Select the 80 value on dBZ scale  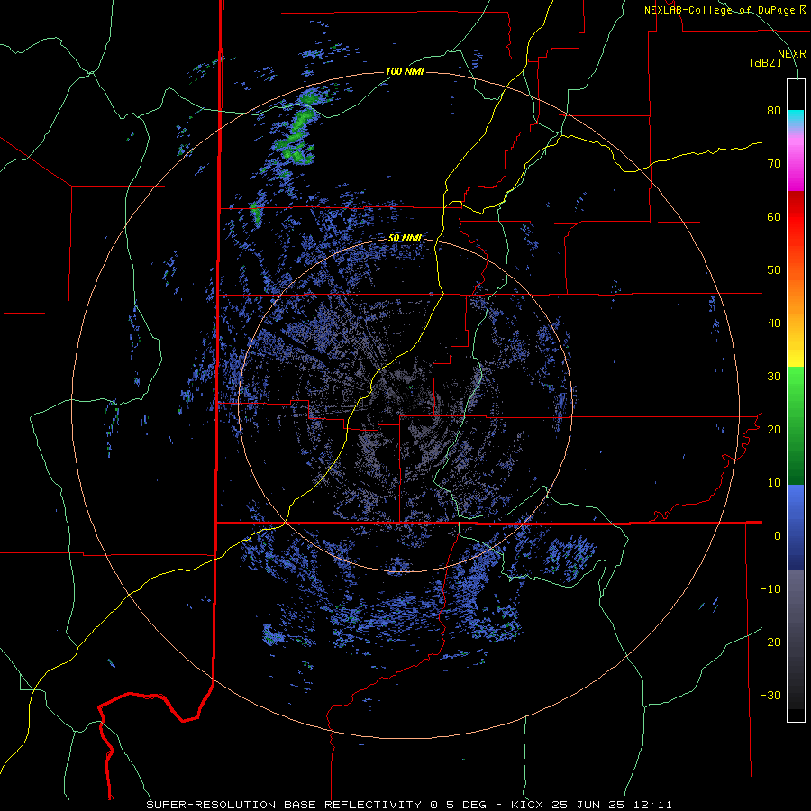coord(774,110)
